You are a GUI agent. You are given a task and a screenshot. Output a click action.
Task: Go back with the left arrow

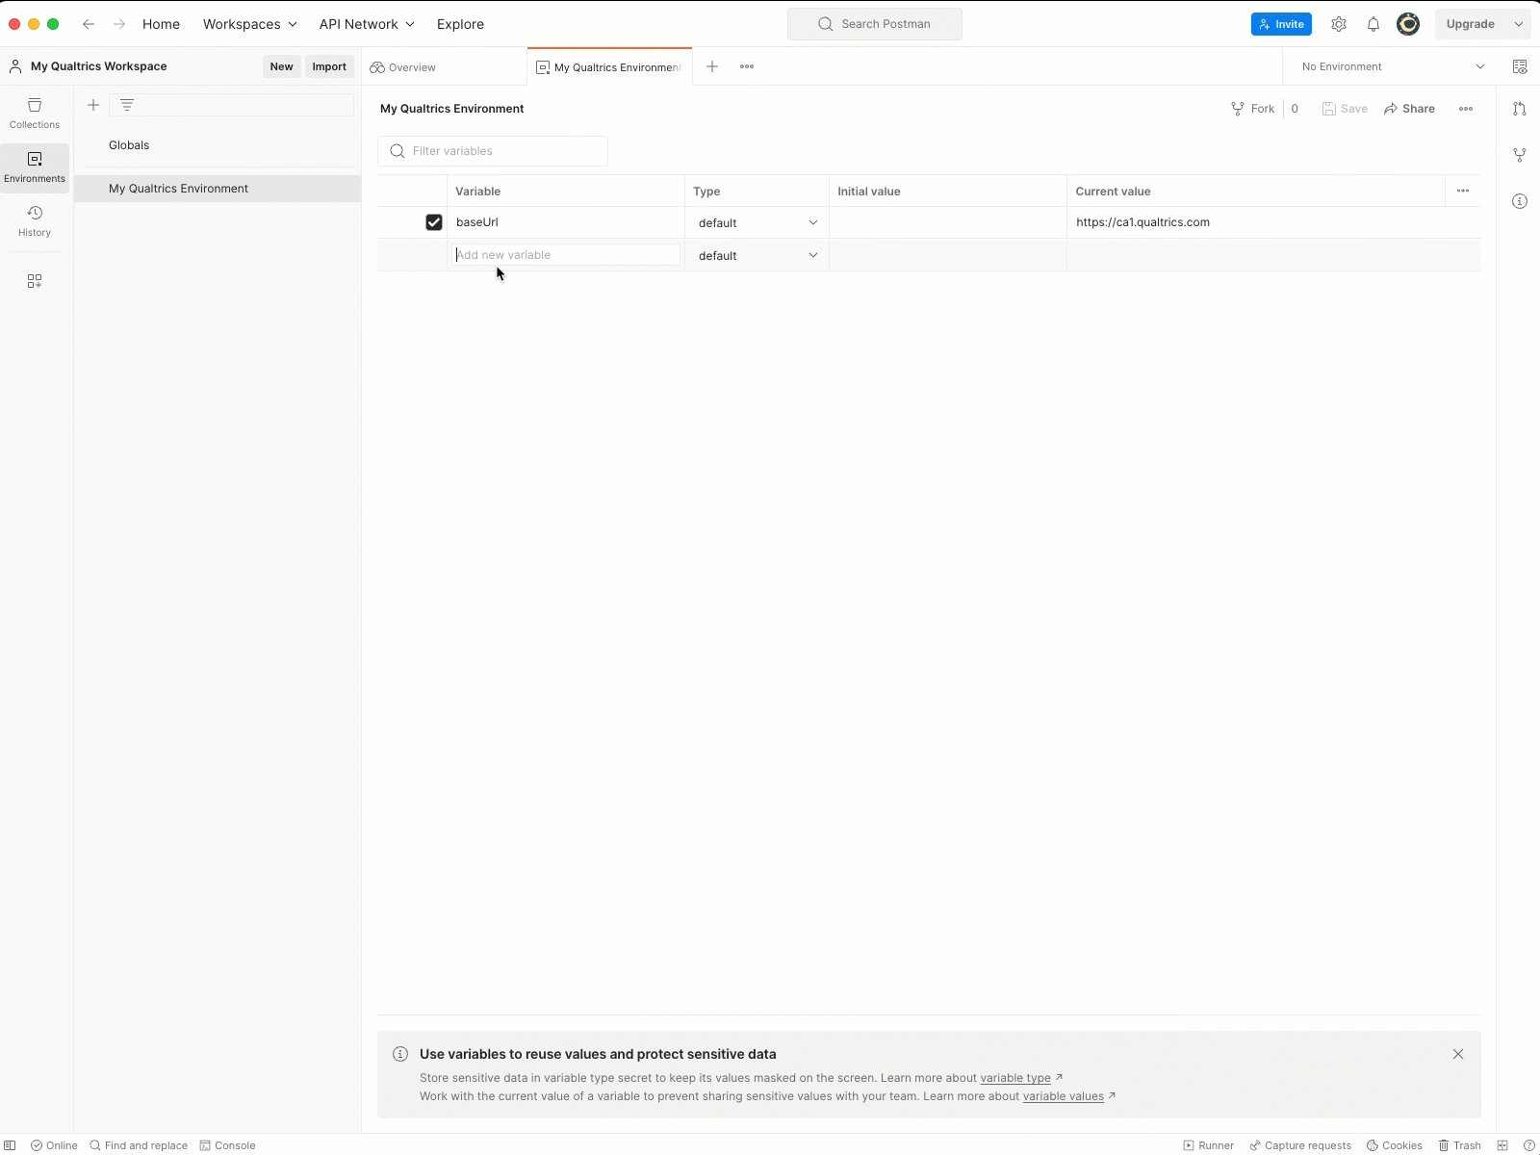point(89,24)
